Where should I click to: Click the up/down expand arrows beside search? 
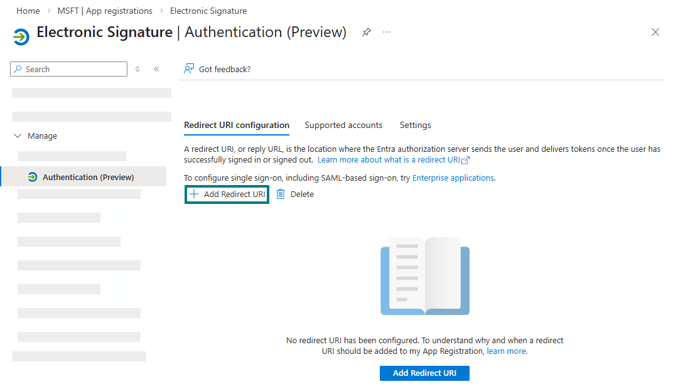[137, 69]
